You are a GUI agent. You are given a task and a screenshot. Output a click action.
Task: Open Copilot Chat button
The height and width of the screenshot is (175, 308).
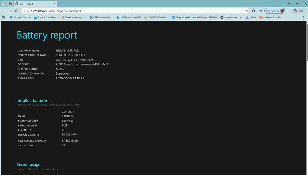point(298,11)
